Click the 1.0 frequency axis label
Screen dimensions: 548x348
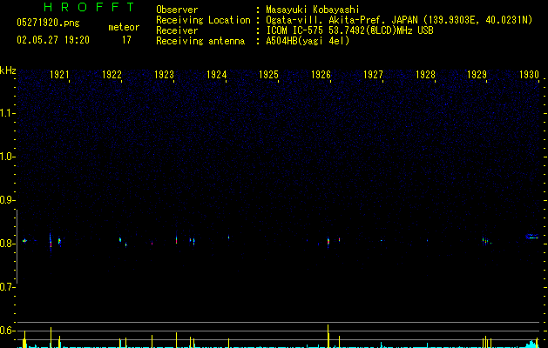(6, 157)
